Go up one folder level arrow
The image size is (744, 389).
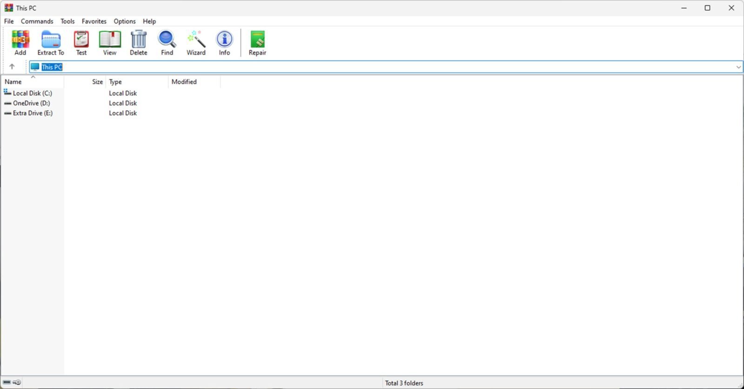[12, 66]
